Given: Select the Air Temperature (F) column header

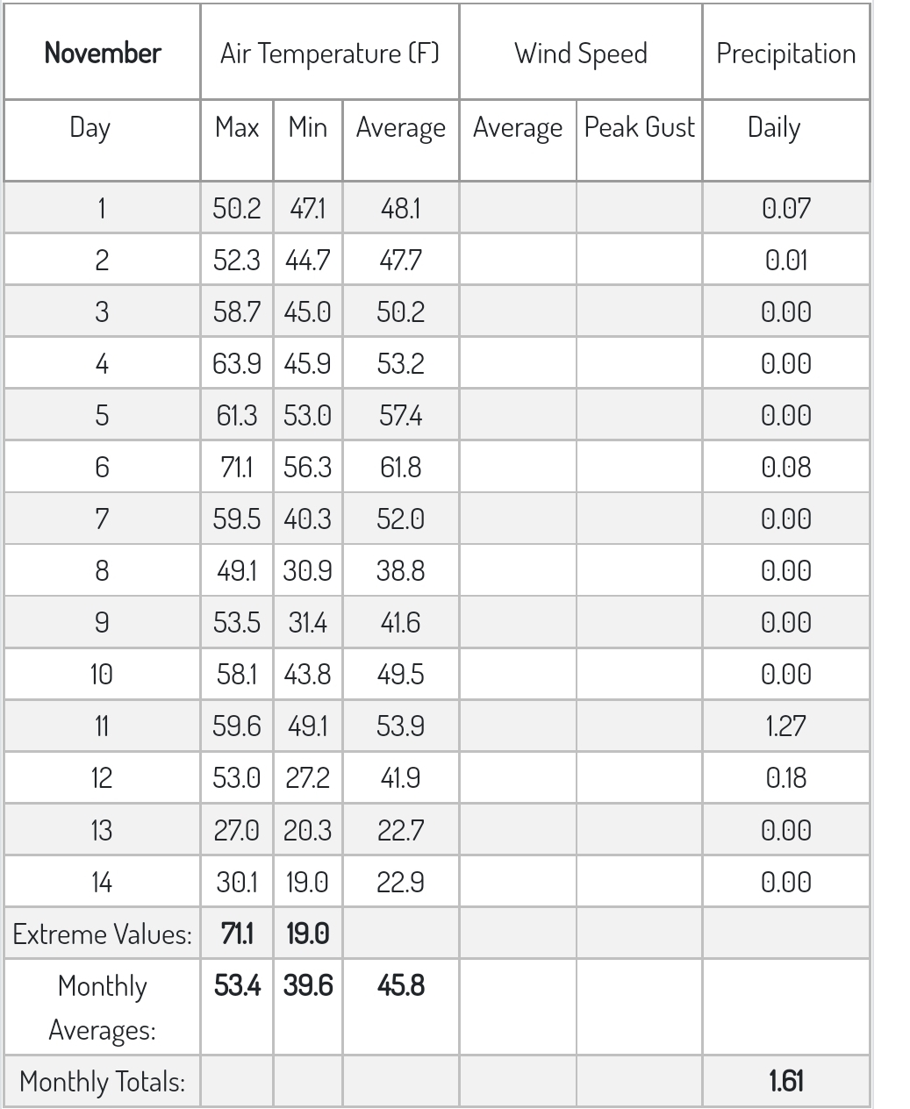Looking at the screenshot, I should coord(329,53).
